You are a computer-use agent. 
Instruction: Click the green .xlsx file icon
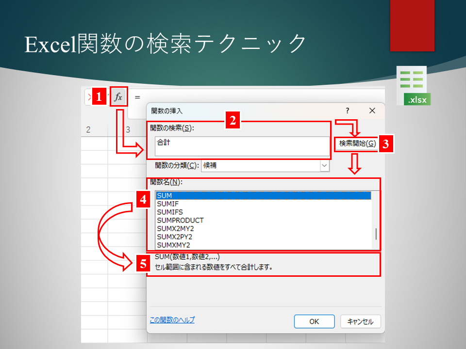(x=413, y=86)
